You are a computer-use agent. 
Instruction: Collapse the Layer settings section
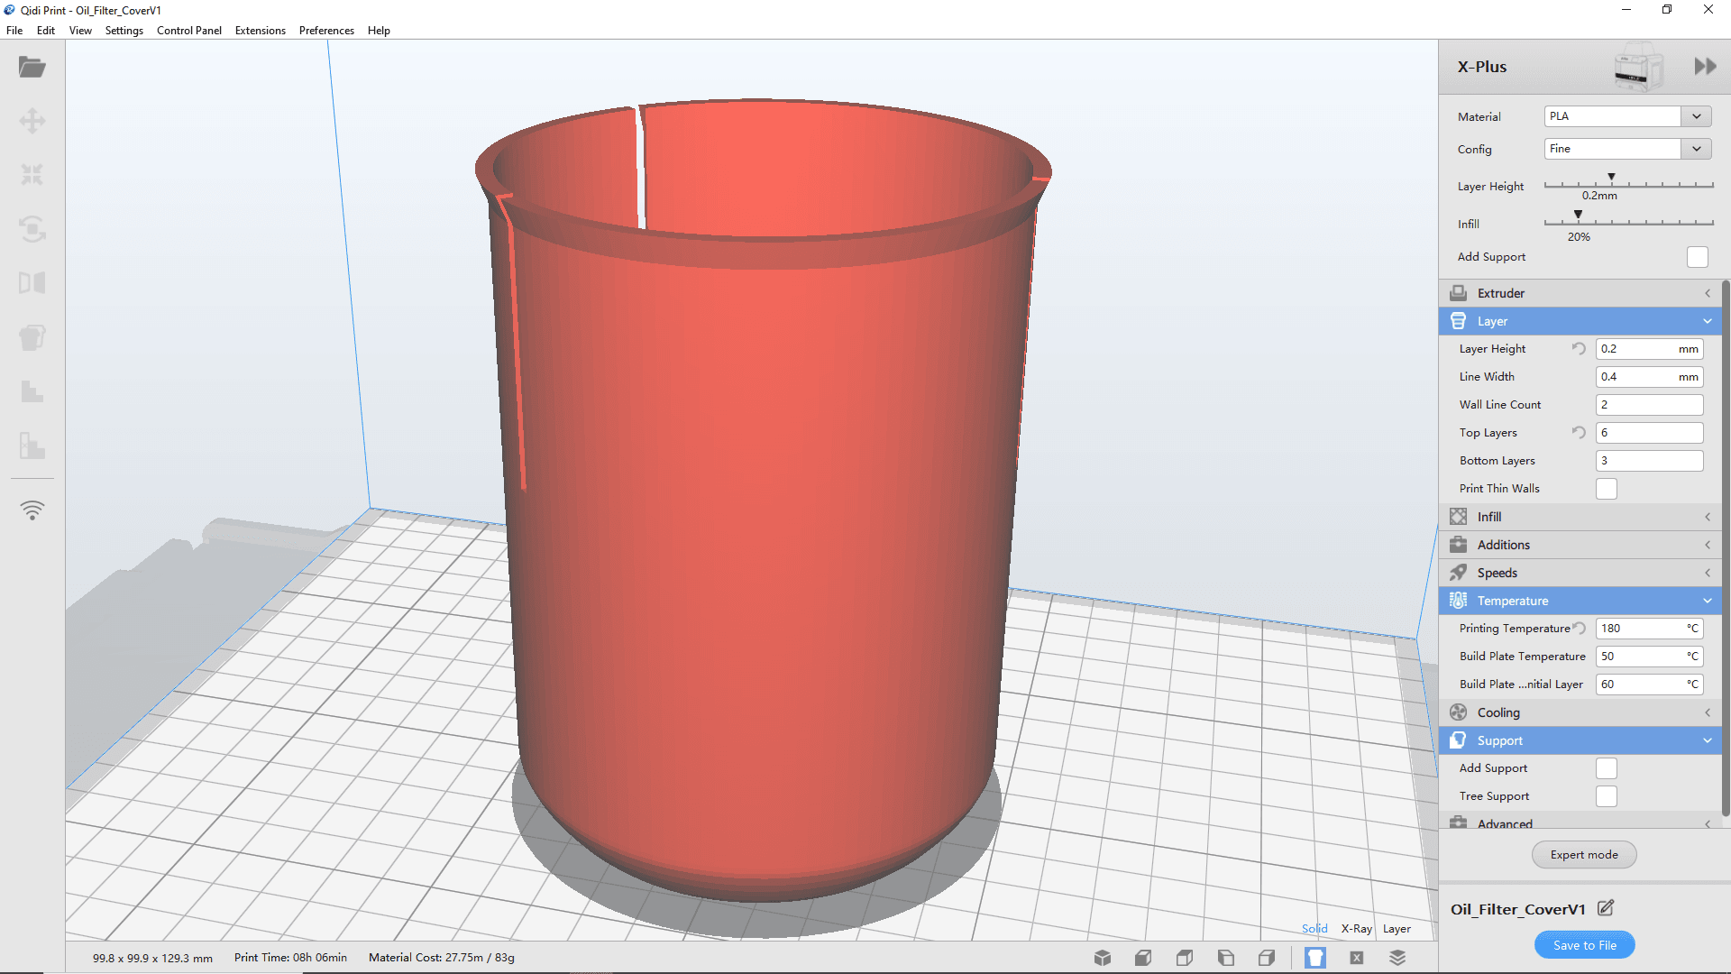click(x=1580, y=321)
